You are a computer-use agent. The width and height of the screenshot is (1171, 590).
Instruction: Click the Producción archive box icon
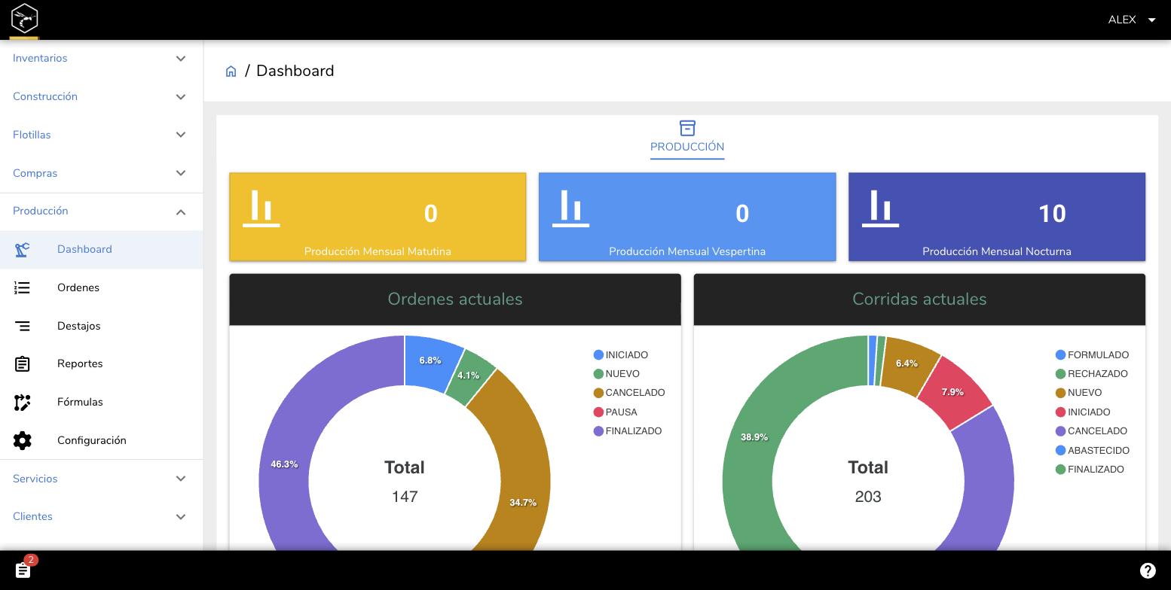[687, 128]
